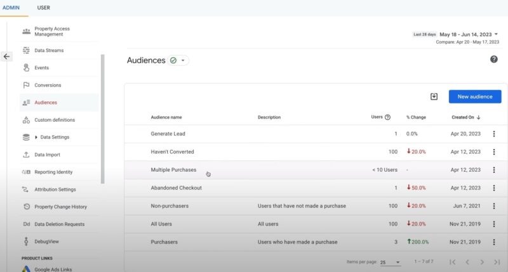
Task: Click 'Users who have made a purchase'
Action: 297,242
